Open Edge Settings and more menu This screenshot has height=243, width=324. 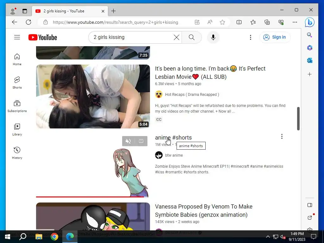point(295,22)
